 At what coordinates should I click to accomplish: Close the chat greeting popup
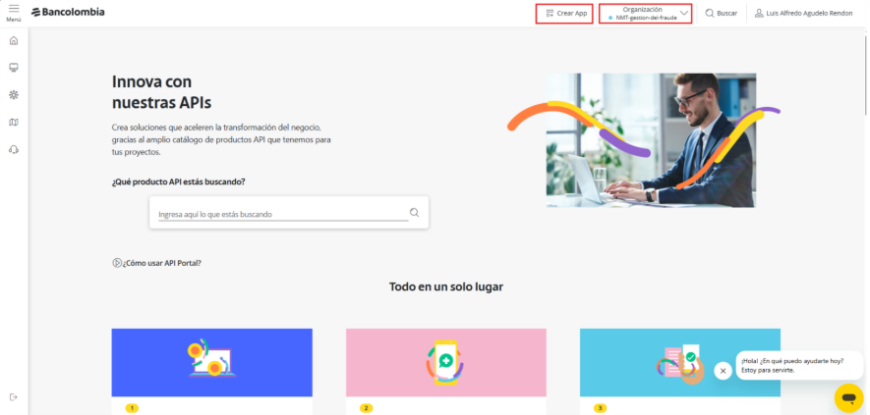[x=723, y=371]
